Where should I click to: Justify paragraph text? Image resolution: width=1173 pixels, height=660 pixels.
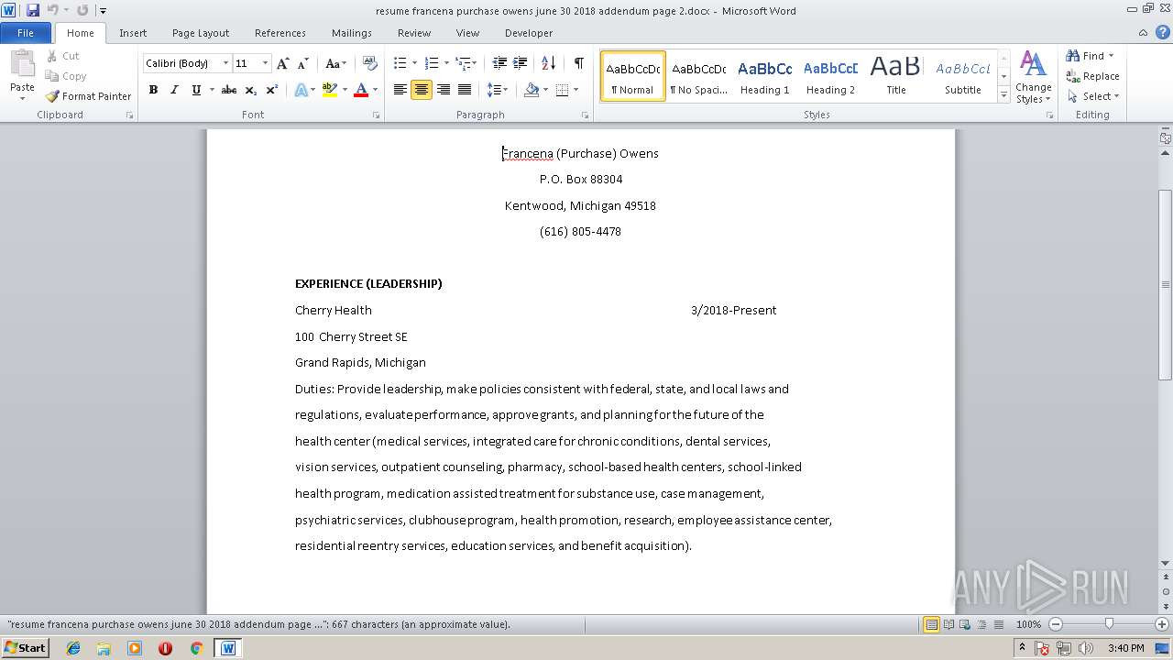click(x=465, y=90)
